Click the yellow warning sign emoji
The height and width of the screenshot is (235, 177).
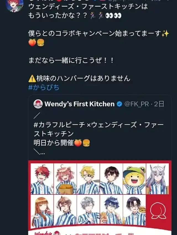(x=32, y=79)
